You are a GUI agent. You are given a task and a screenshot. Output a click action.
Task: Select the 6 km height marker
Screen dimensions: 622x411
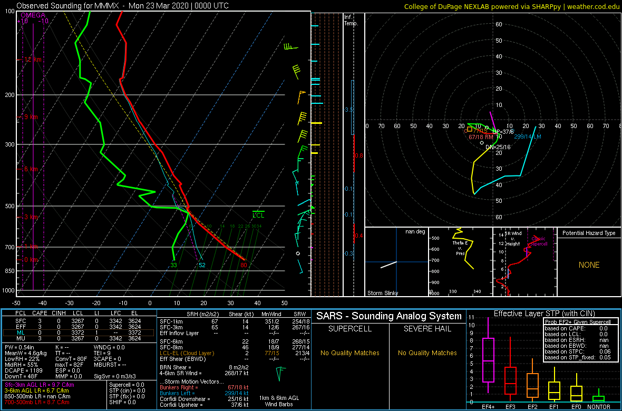tap(31, 169)
